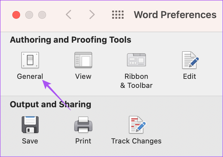Click the Edit label text
This screenshot has width=223, height=157.
click(189, 76)
